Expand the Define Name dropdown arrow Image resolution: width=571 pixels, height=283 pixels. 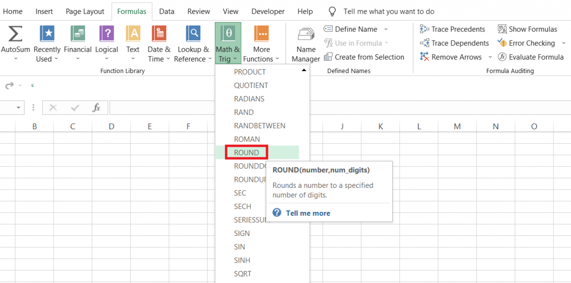click(x=386, y=29)
